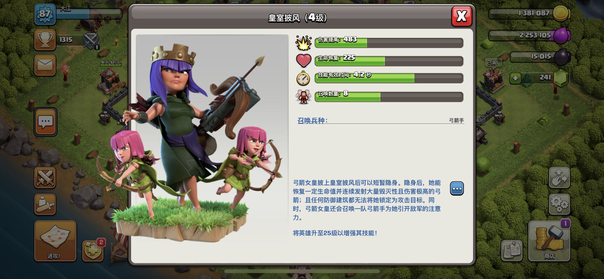Open the 商店 shop button
The image size is (604, 279).
click(549, 241)
